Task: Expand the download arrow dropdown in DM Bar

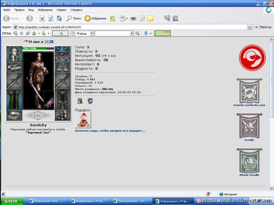Action: 151,33
